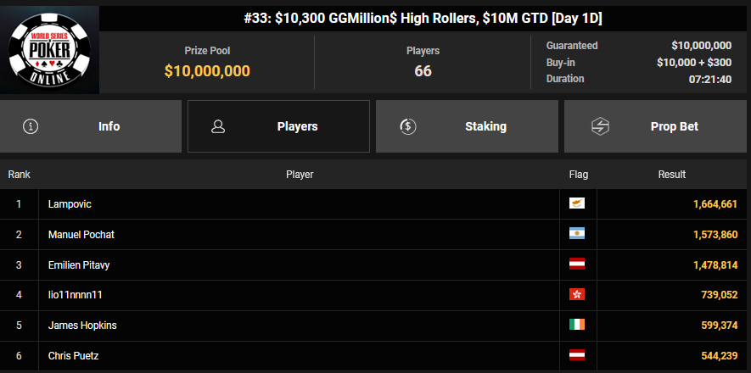Image resolution: width=751 pixels, height=373 pixels.
Task: Click the $10,000,000 prize pool amount
Action: tap(207, 71)
